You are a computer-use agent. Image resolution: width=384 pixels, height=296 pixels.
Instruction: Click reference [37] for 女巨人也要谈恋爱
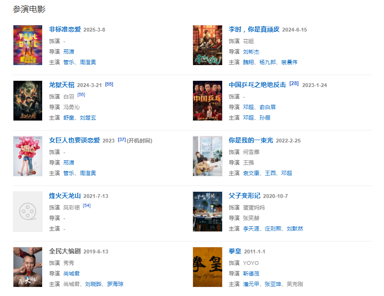pos(122,140)
